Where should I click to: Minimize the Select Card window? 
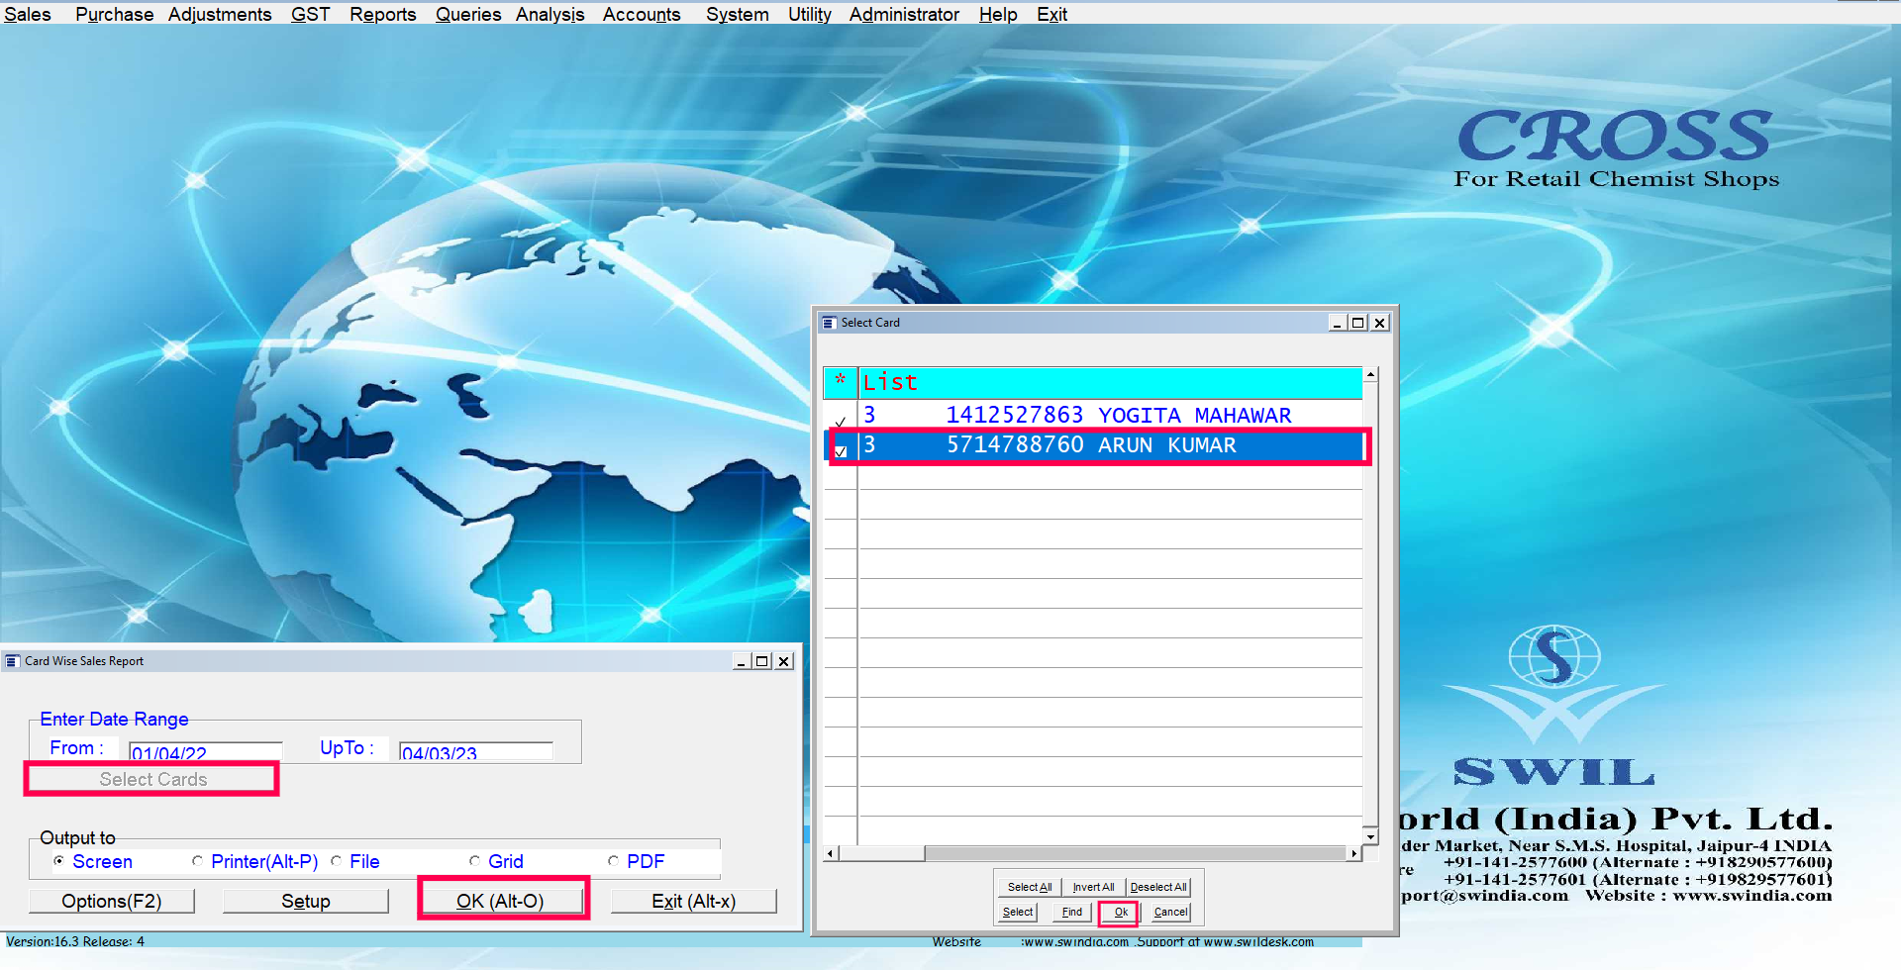pyautogui.click(x=1337, y=323)
